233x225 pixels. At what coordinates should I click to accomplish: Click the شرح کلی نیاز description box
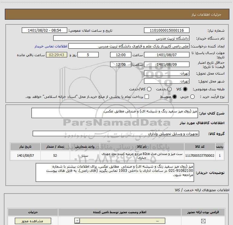[x=115, y=113]
